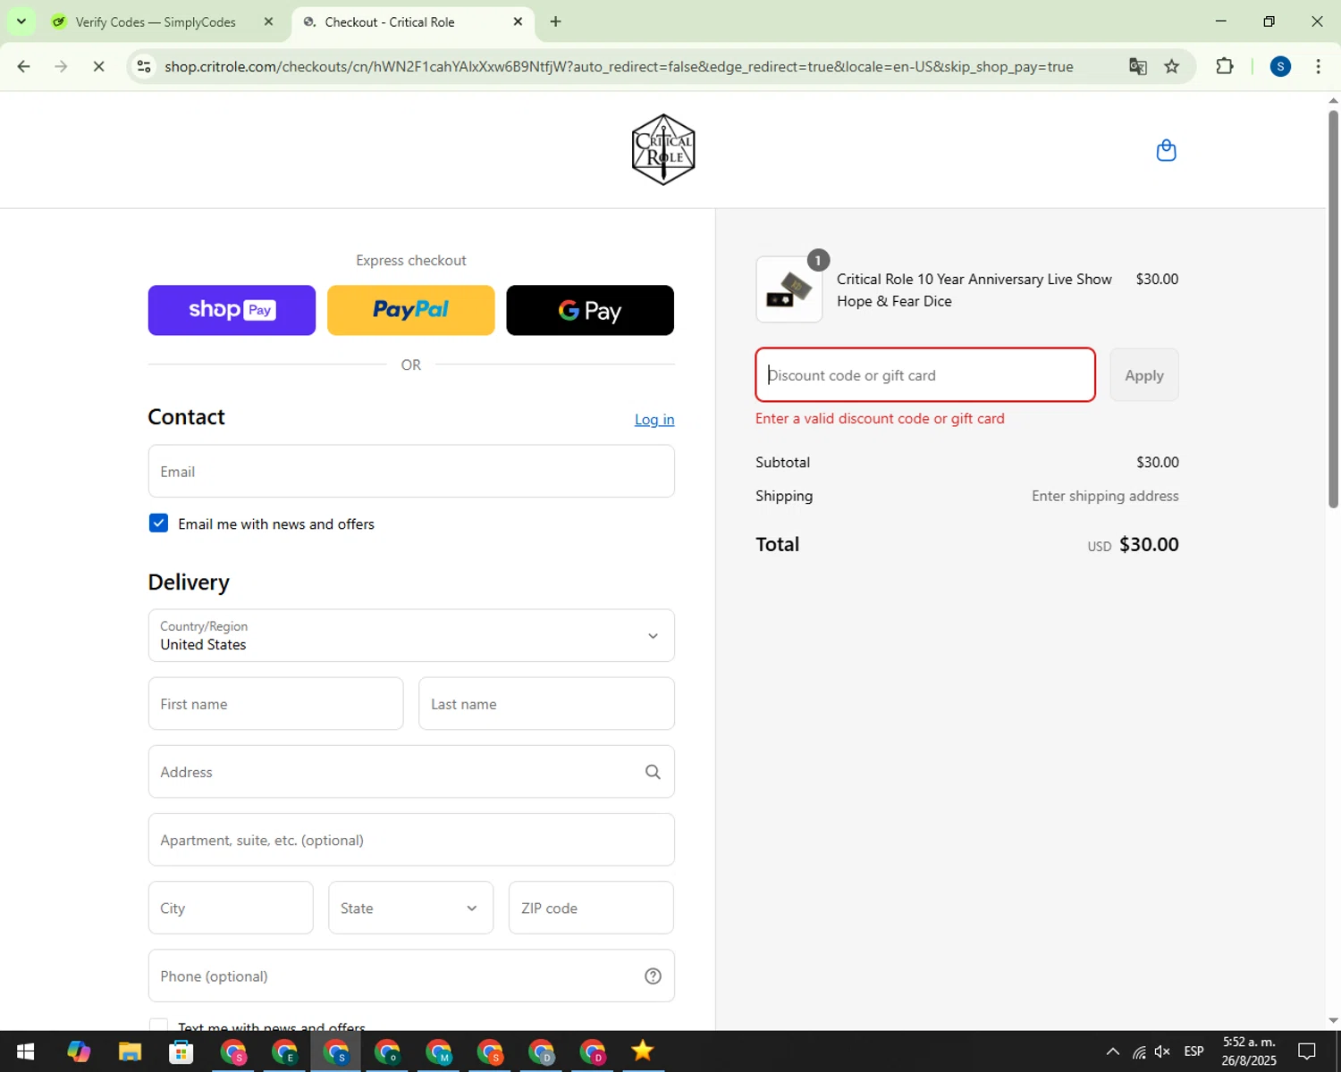The width and height of the screenshot is (1341, 1072).
Task: Show hidden system tray icons
Action: pyautogui.click(x=1113, y=1051)
